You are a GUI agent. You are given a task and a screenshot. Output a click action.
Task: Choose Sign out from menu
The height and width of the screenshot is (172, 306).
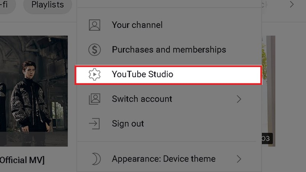coord(169,124)
